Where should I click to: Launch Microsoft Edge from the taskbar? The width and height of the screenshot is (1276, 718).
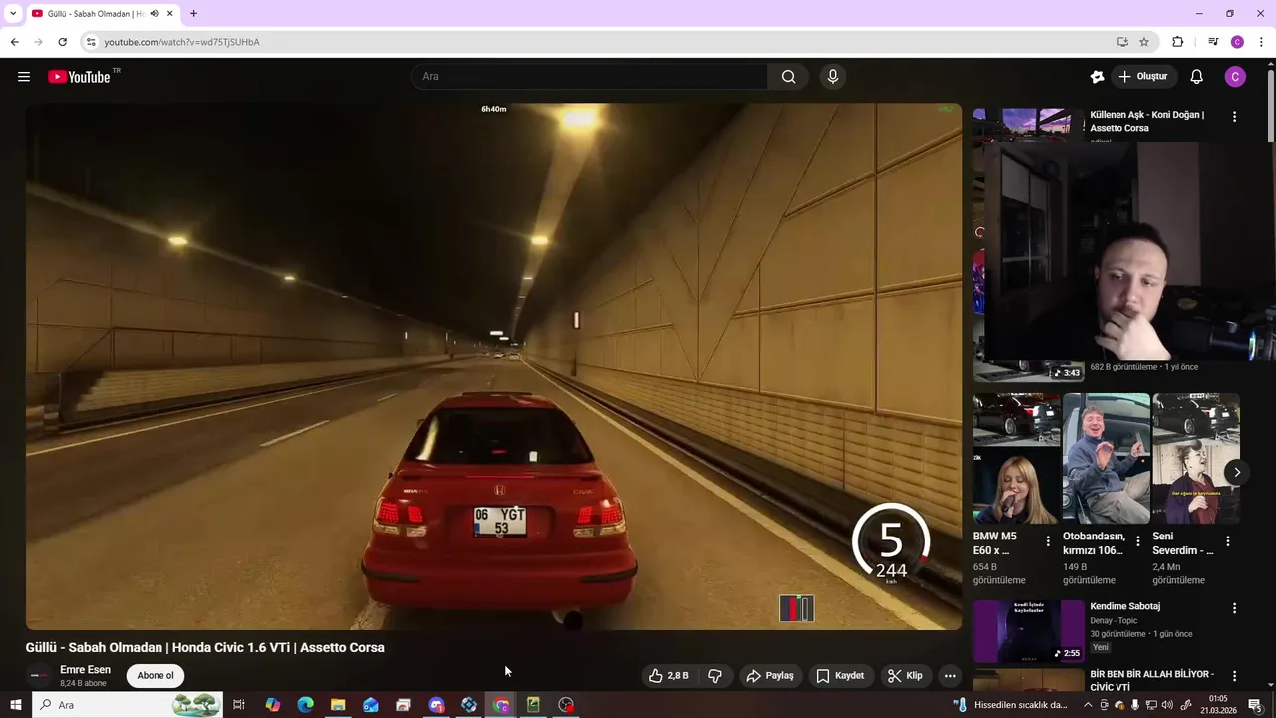(x=306, y=705)
